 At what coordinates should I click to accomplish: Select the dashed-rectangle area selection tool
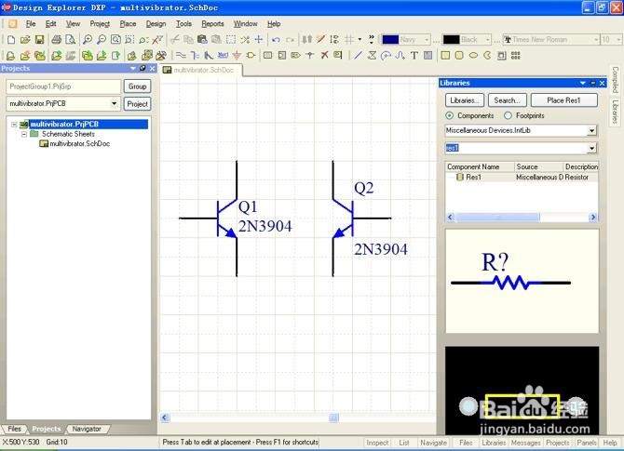click(231, 39)
